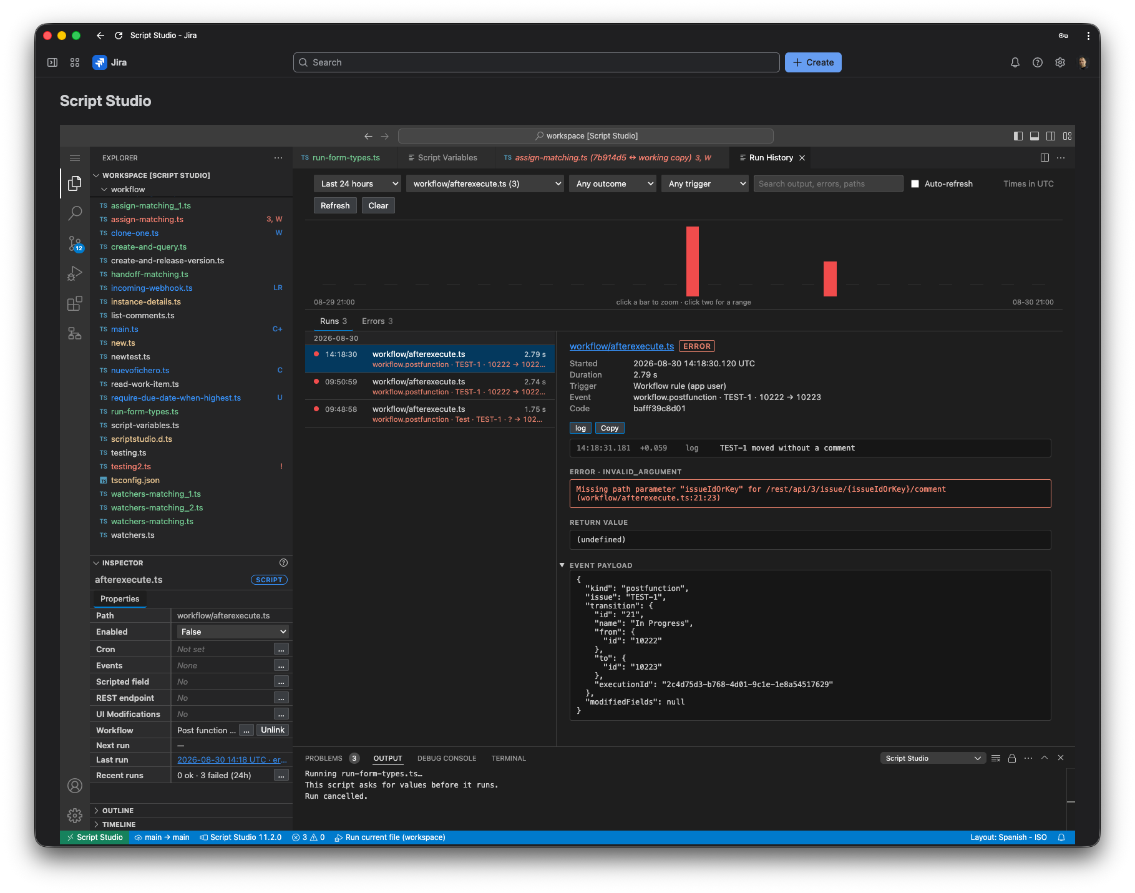The image size is (1135, 893).
Task: Open the Last 24 hours dropdown
Action: 358,184
